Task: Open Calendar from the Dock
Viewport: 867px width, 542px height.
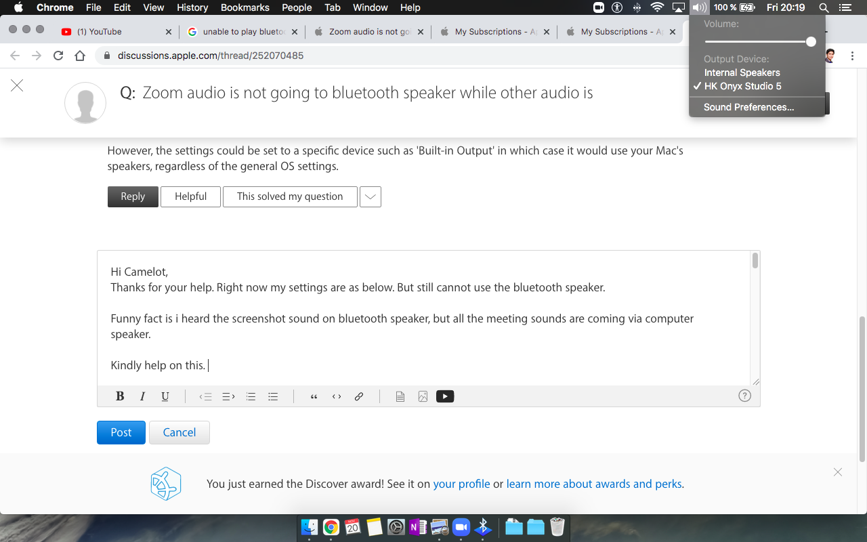Action: pyautogui.click(x=352, y=527)
